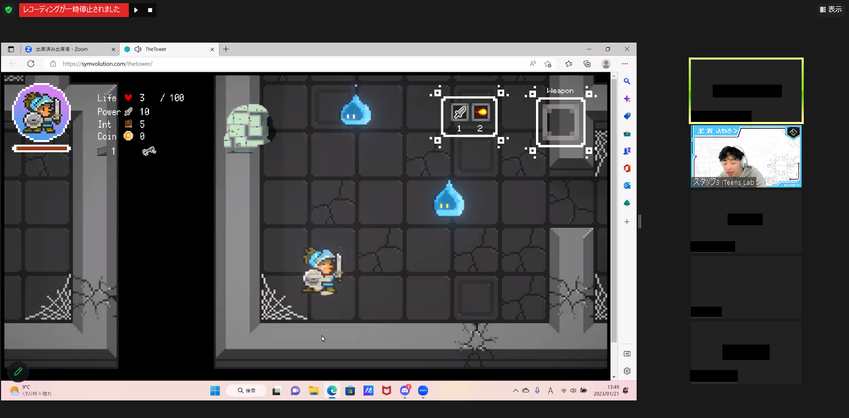Close the TheTower browser tab

212,49
